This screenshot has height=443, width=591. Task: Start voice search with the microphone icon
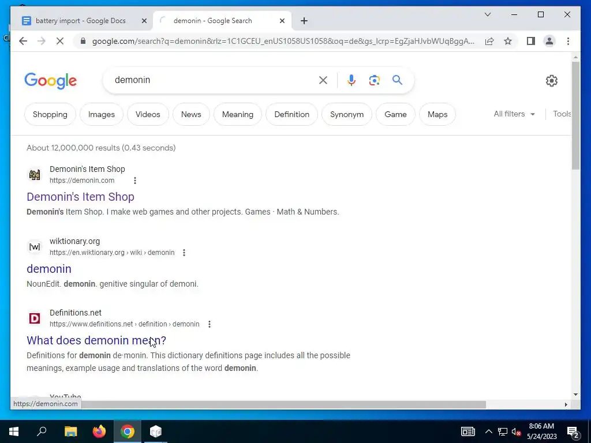coord(351,80)
